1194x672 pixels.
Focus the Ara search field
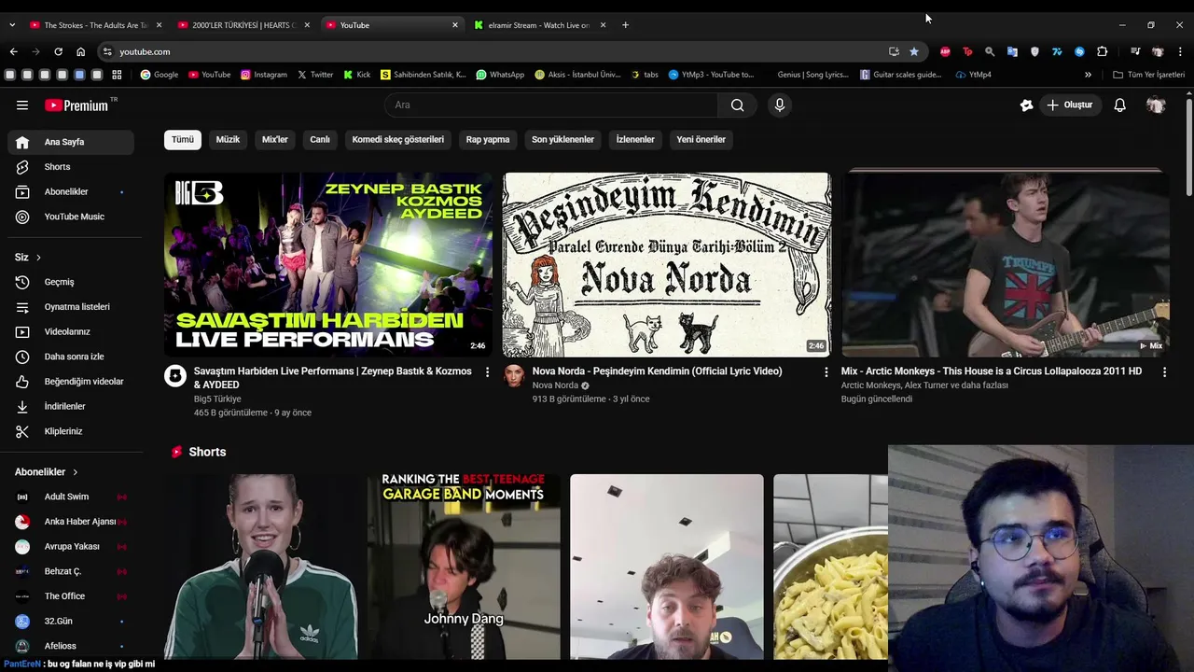click(550, 105)
